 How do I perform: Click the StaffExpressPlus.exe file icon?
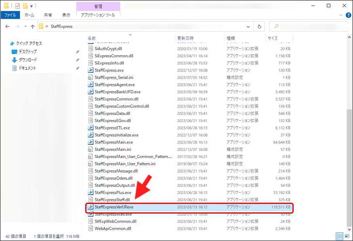pyautogui.click(x=90, y=192)
